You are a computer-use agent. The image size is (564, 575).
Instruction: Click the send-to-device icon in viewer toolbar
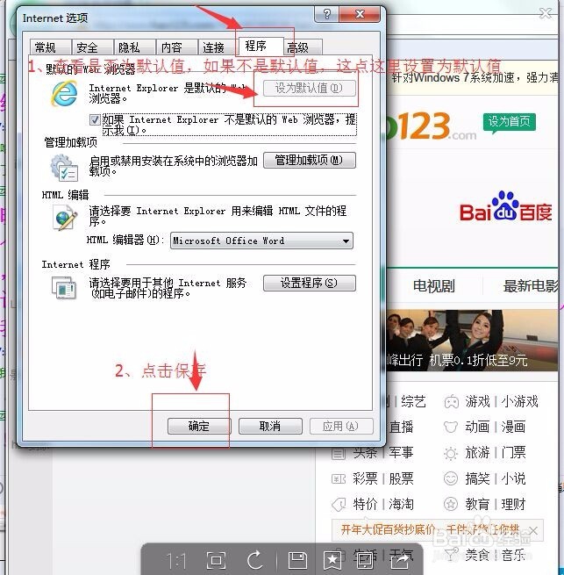point(365,560)
